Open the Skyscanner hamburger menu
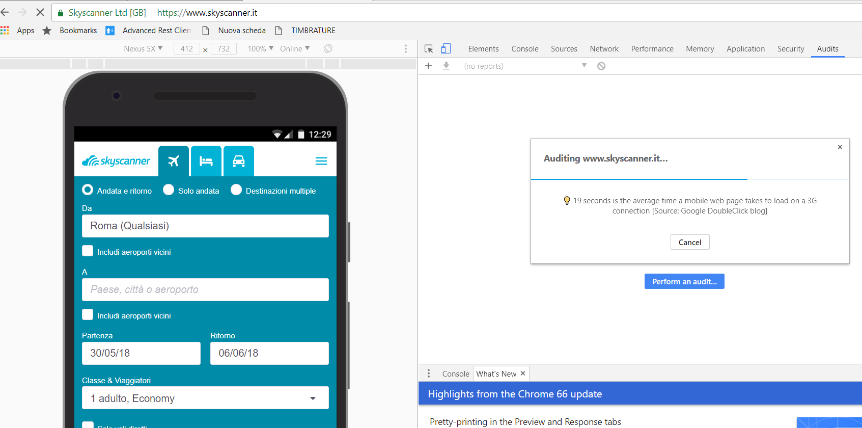Screen dimensions: 862x428 321,161
